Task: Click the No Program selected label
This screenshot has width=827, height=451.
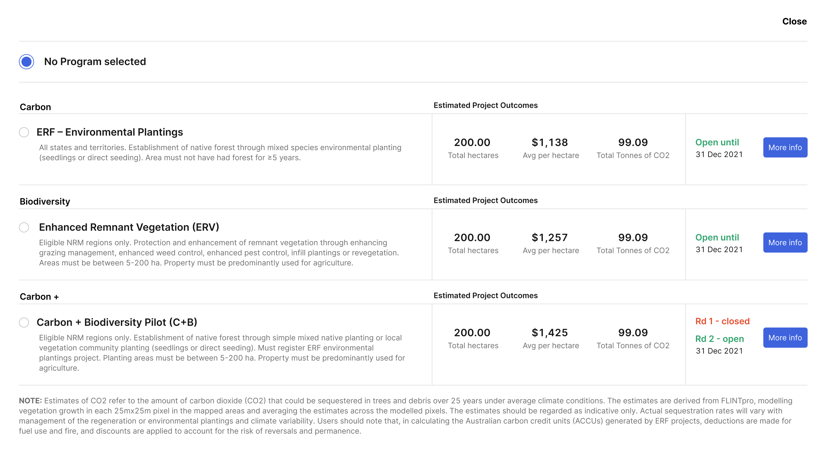Action: pyautogui.click(x=95, y=62)
